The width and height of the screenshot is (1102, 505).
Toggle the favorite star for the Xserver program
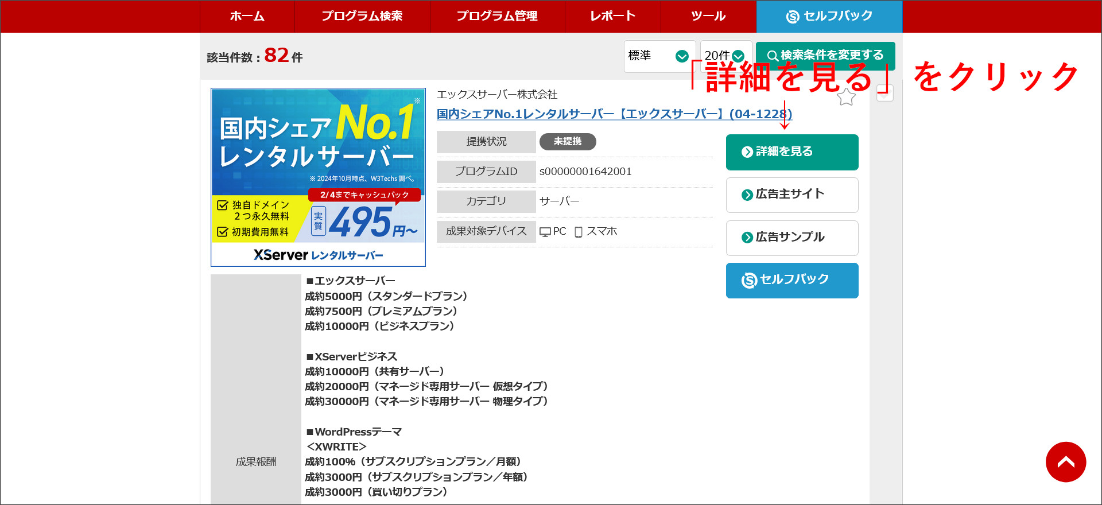[x=846, y=97]
